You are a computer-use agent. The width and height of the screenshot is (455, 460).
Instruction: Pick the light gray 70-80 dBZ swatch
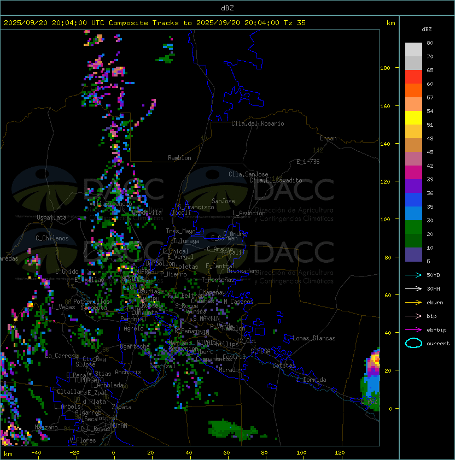tap(413, 50)
